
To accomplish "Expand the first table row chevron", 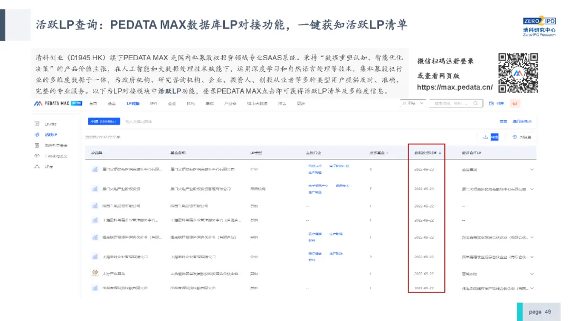I will (531, 169).
